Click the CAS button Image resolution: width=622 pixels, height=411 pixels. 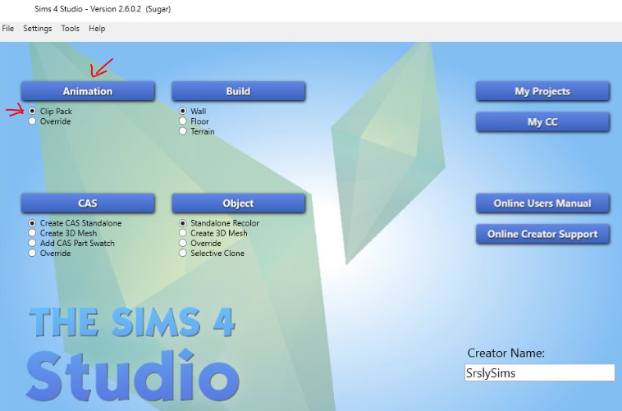[x=88, y=203]
